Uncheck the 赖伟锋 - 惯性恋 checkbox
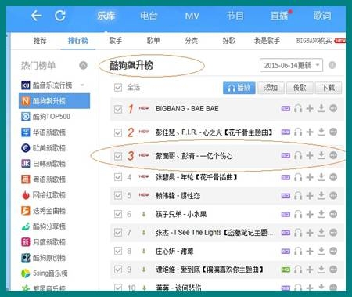 (x=118, y=195)
